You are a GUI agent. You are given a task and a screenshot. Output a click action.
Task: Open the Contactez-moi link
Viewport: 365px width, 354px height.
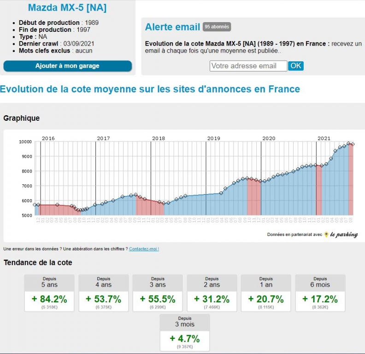point(144,249)
